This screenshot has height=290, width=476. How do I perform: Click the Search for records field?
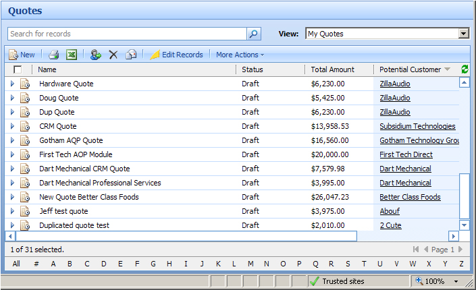[x=127, y=34]
